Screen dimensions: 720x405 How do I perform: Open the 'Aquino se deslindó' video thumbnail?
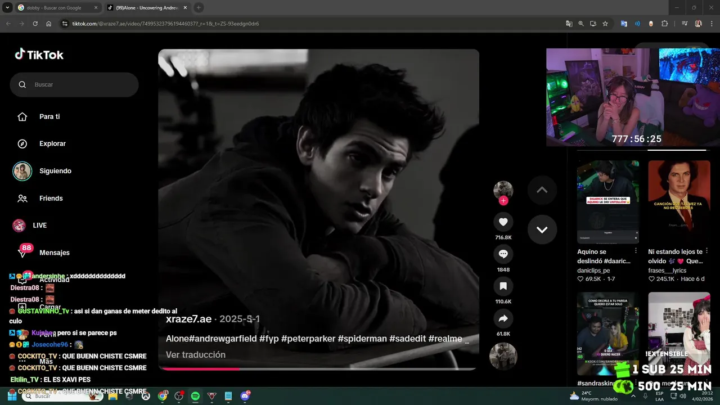click(607, 202)
